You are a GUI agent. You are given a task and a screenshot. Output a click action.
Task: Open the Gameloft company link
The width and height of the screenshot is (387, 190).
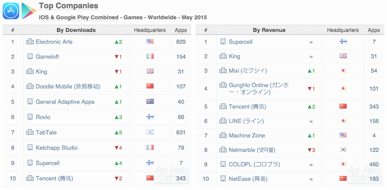(x=47, y=56)
